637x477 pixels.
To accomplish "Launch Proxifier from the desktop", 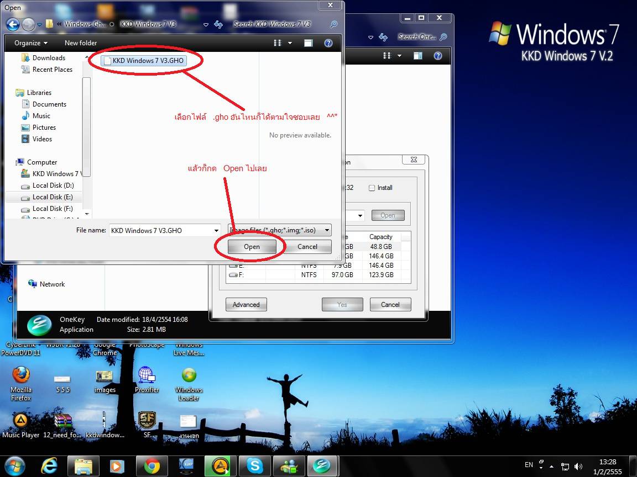I will click(x=147, y=380).
